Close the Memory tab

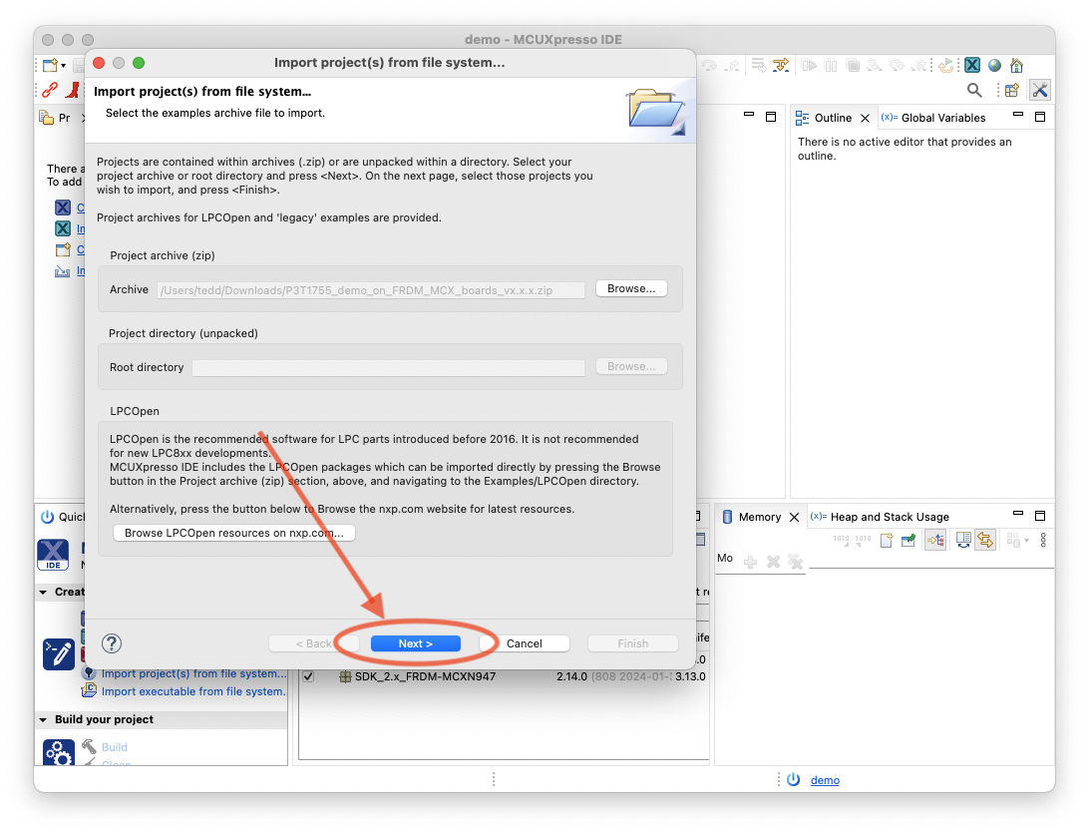[795, 517]
